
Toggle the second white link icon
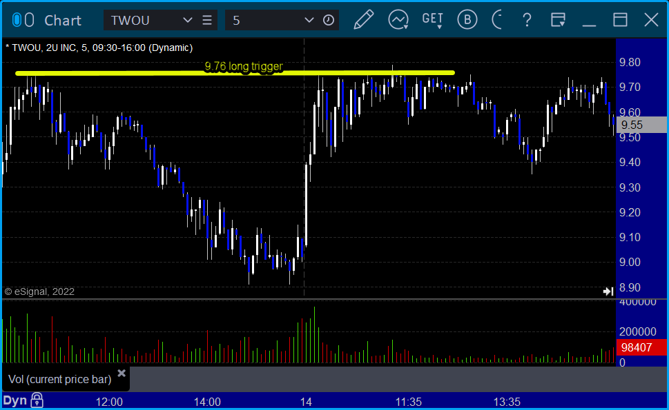point(29,20)
